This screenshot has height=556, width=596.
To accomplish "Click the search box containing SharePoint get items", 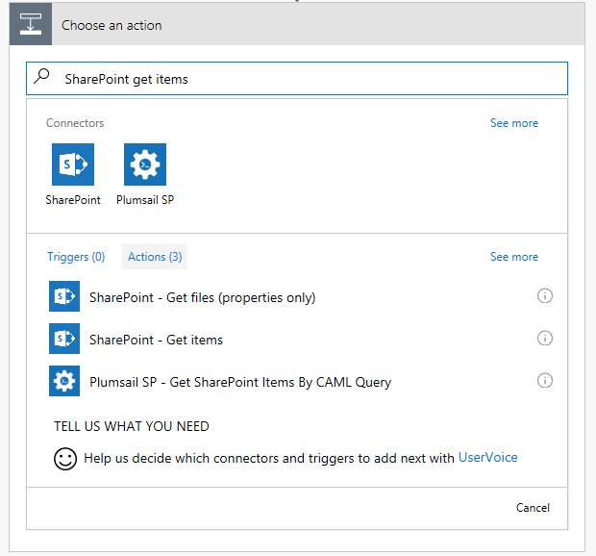I will point(308,79).
